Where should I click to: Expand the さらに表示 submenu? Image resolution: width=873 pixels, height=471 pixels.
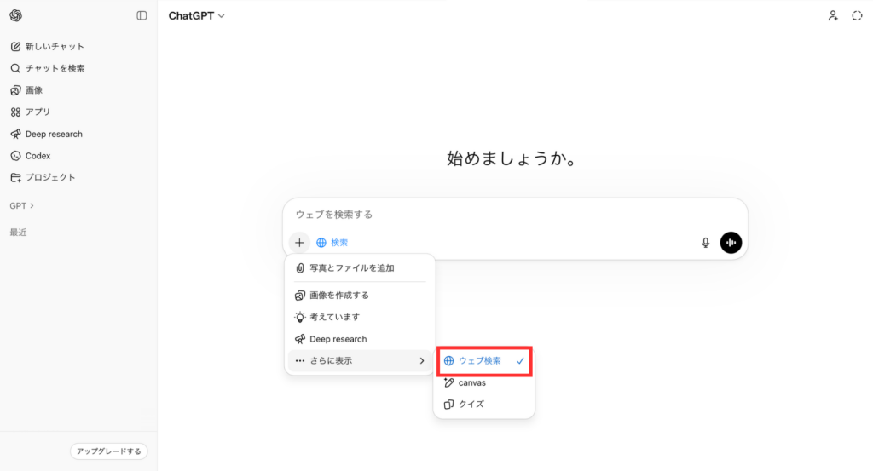click(x=360, y=361)
